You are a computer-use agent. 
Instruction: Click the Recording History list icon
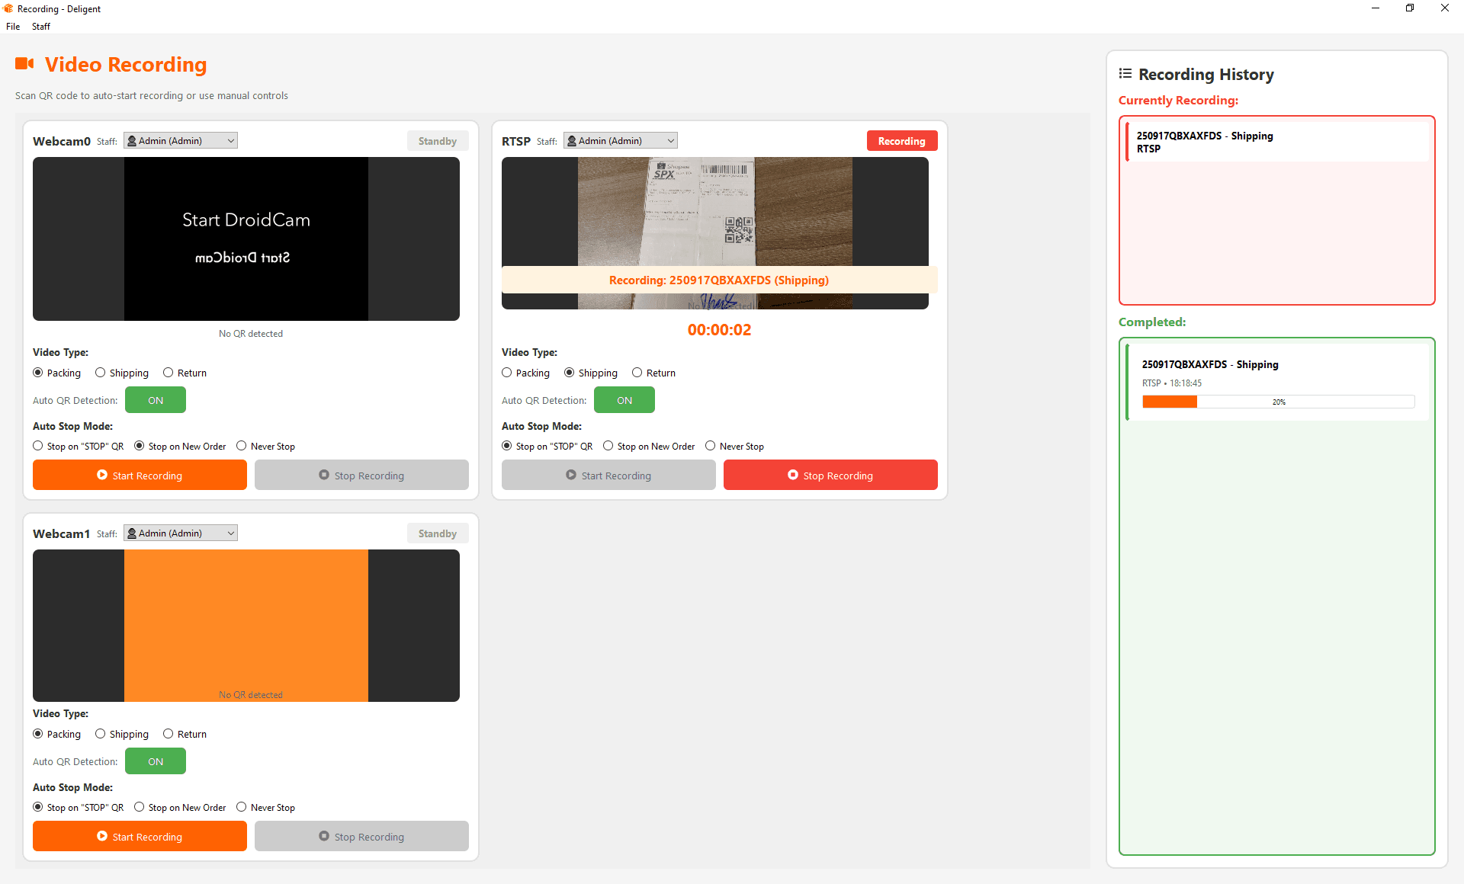[x=1125, y=74]
